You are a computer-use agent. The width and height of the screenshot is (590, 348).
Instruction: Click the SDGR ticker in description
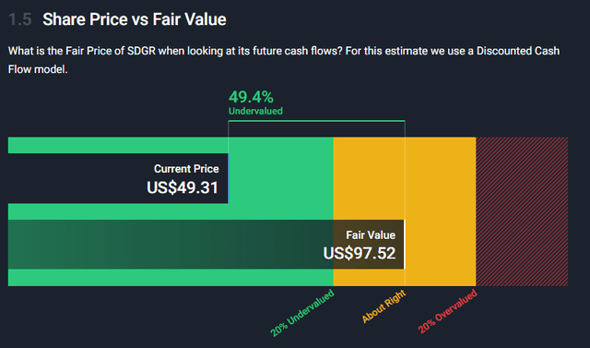(x=141, y=51)
